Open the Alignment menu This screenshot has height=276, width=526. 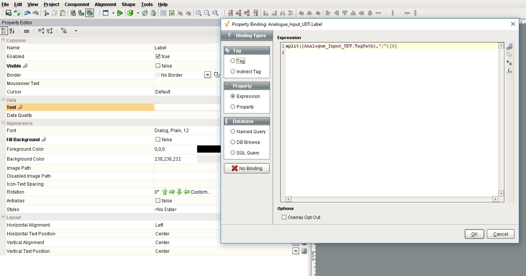coord(106,5)
